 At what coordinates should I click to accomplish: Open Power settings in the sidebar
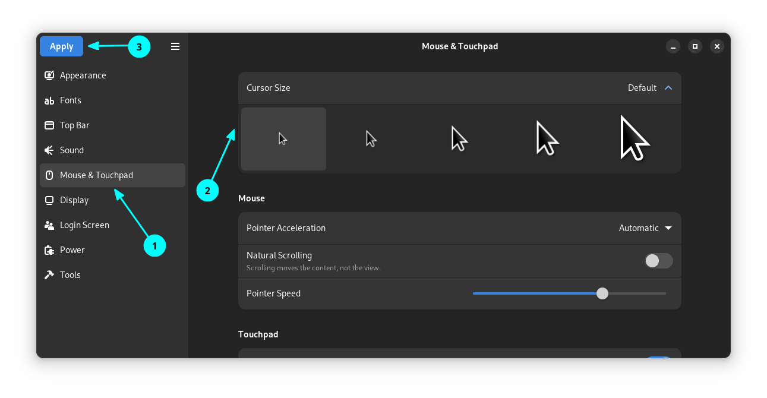71,249
